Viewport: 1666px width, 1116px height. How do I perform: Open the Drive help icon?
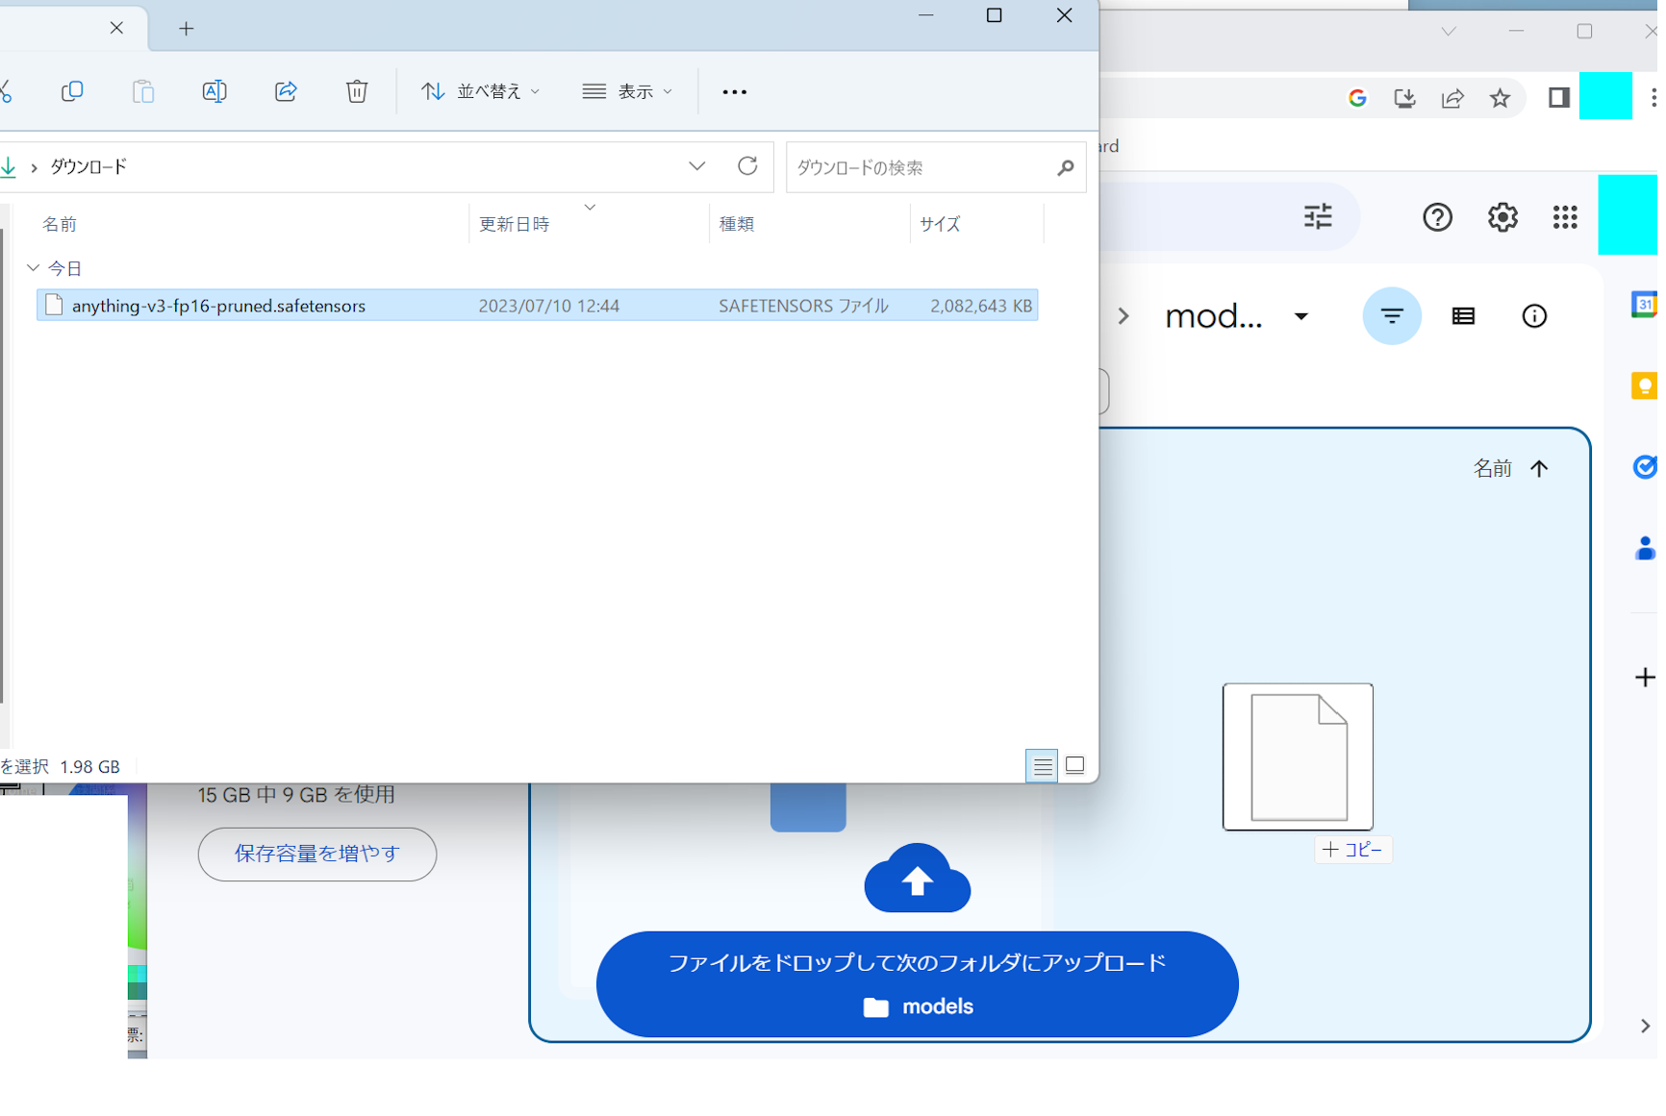click(x=1437, y=217)
